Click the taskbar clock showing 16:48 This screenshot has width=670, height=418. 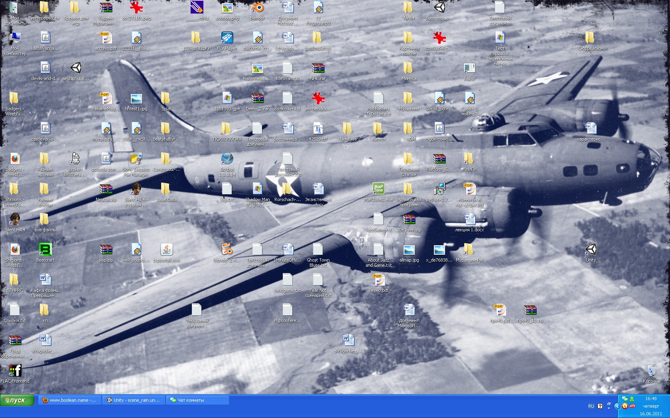coord(651,398)
